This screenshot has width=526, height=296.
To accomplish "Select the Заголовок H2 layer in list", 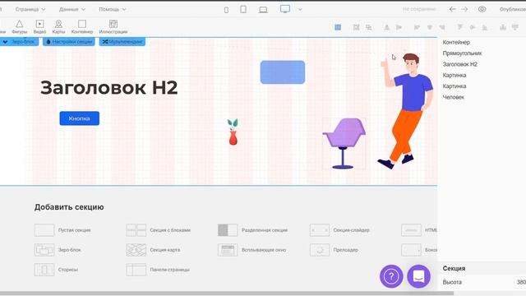I will point(460,64).
